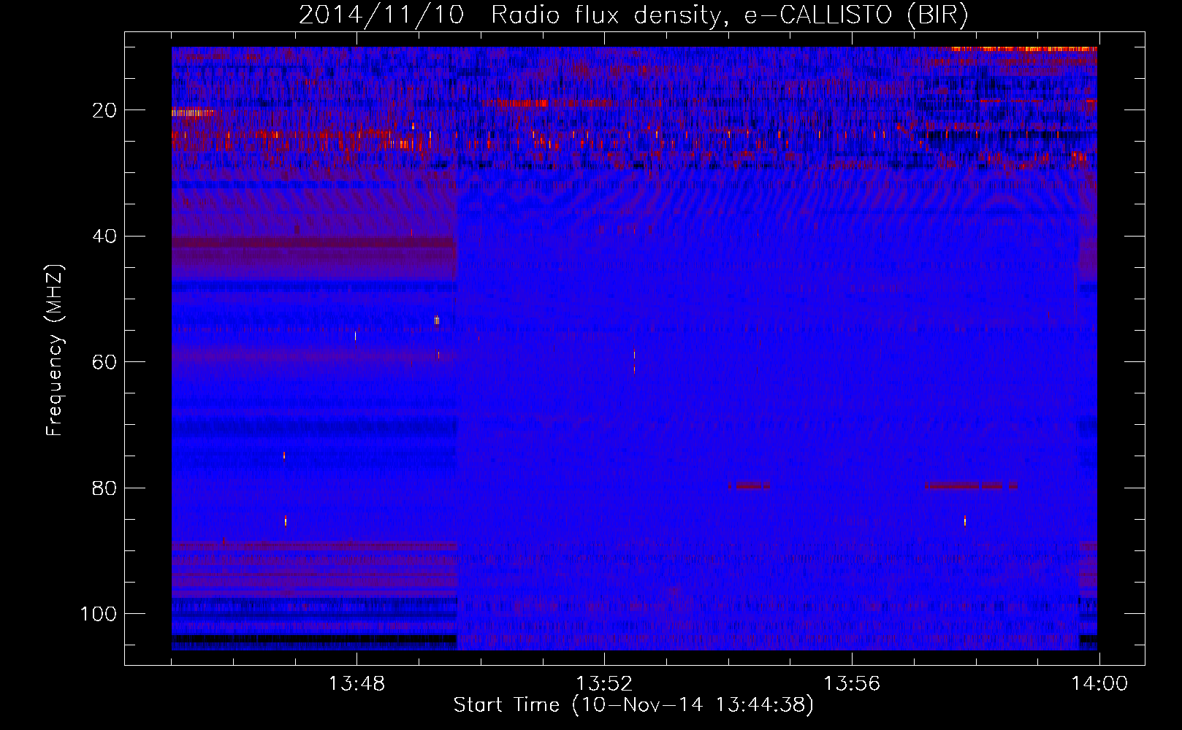The image size is (1182, 730).
Task: Click the '20' frequency tick label
Action: point(105,110)
